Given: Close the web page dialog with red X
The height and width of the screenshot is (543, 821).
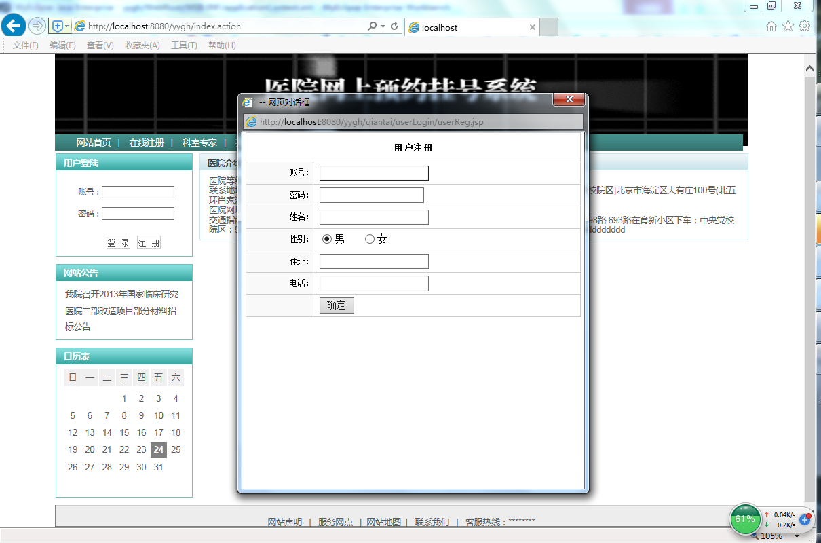Looking at the screenshot, I should point(569,100).
